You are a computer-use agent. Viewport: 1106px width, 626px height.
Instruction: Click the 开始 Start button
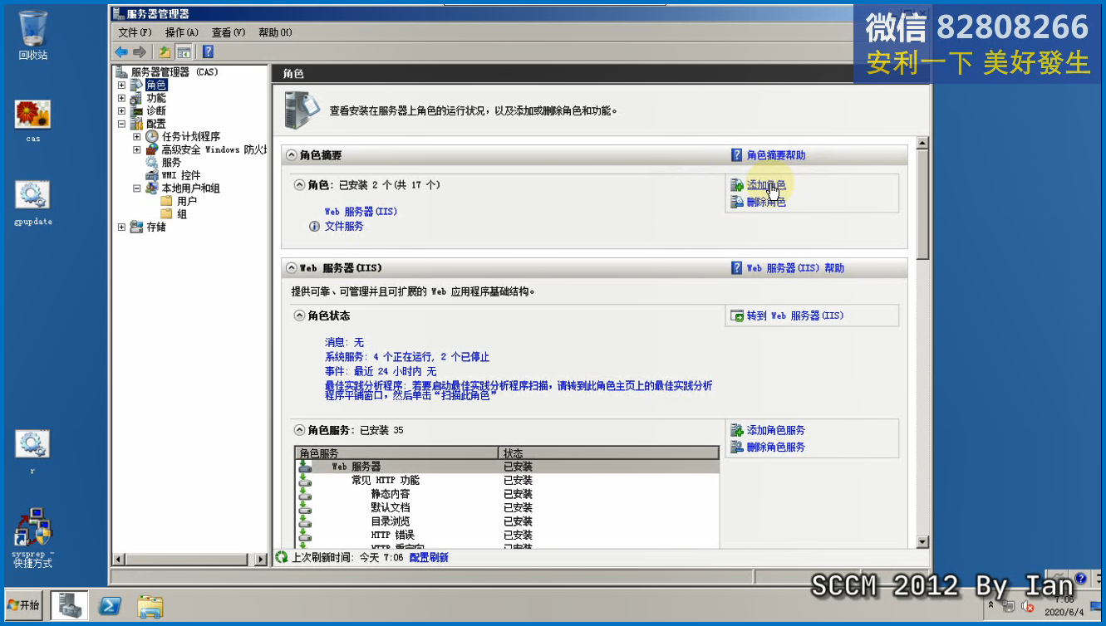click(23, 605)
